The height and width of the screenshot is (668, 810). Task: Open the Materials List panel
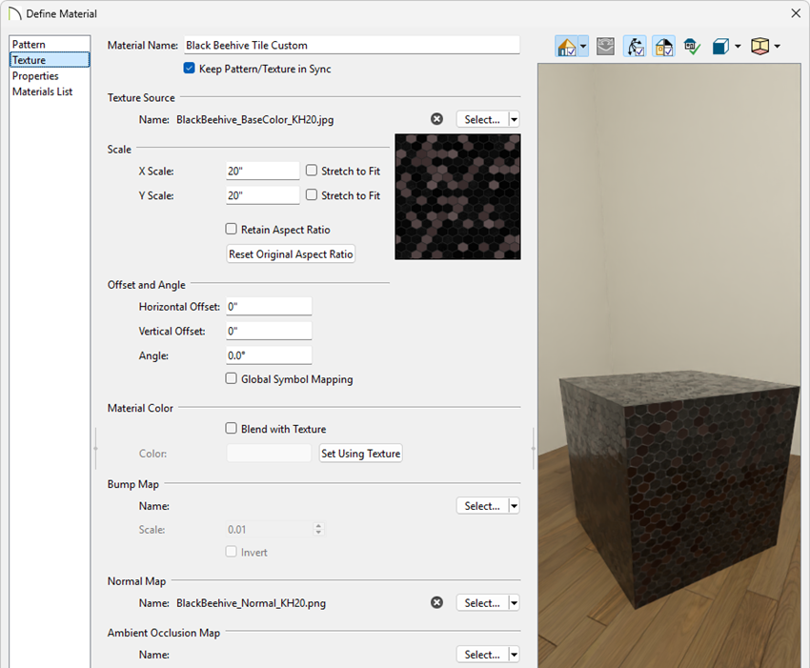point(42,91)
